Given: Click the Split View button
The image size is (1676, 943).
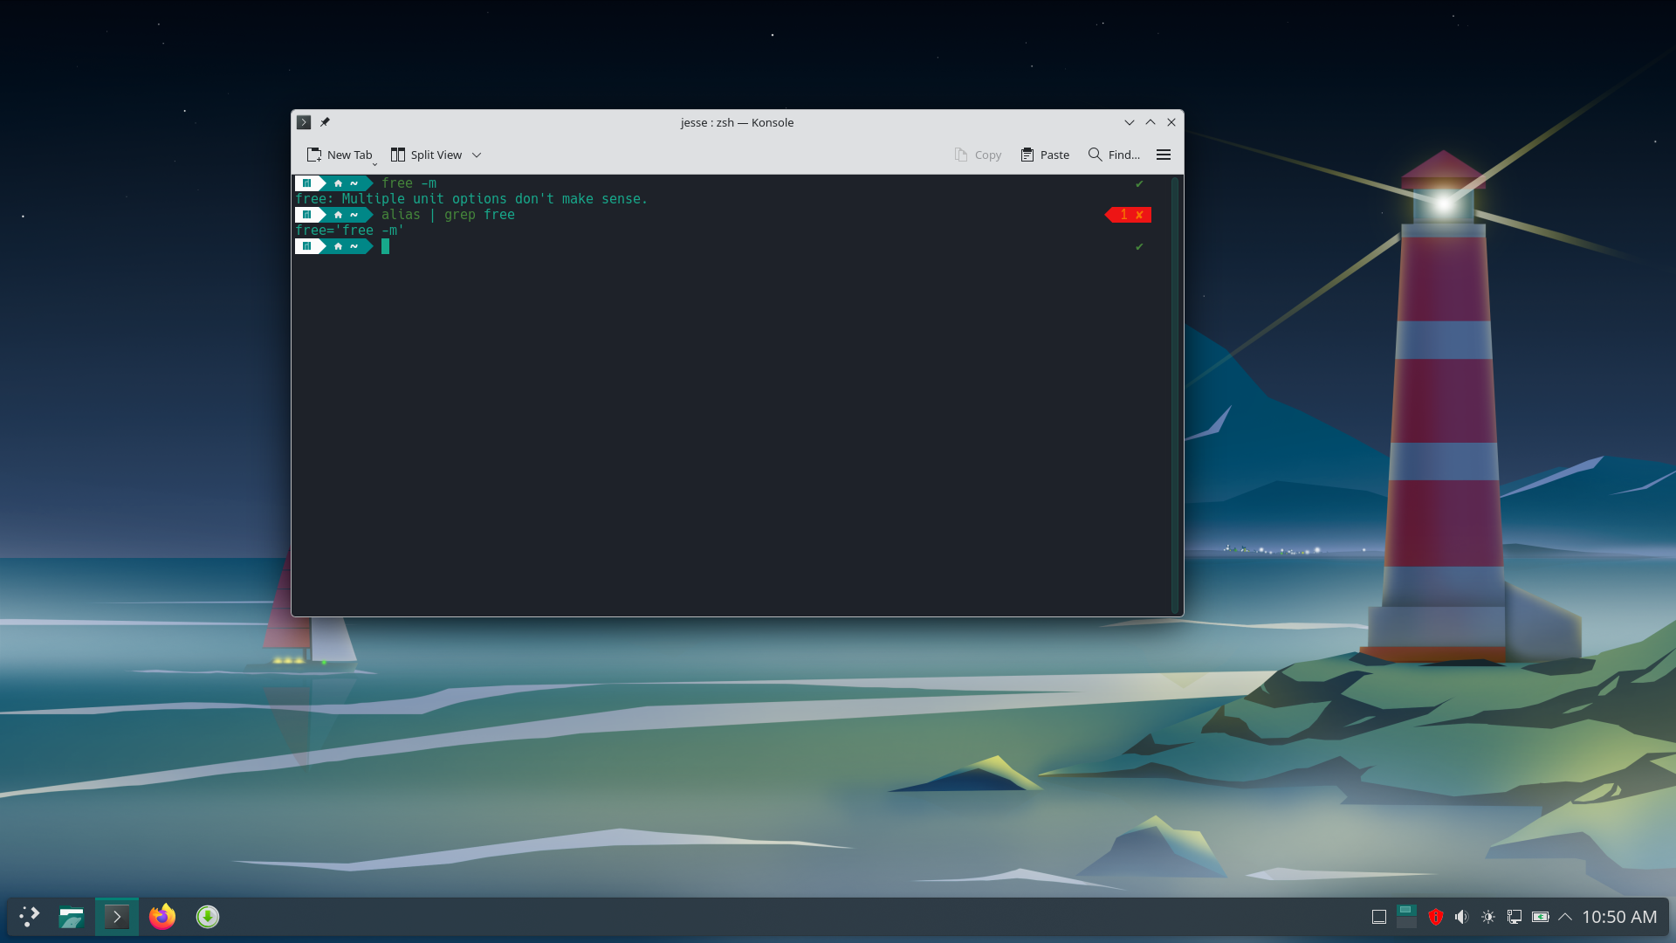Looking at the screenshot, I should point(426,155).
